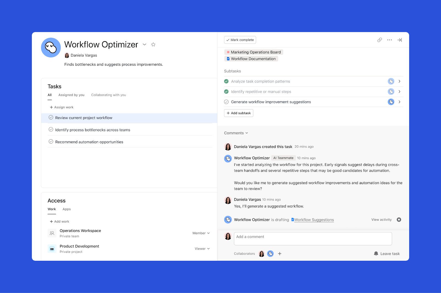This screenshot has height=293, width=441.
Task: Switch to the 'Assigned by you' tab
Action: pyautogui.click(x=71, y=95)
